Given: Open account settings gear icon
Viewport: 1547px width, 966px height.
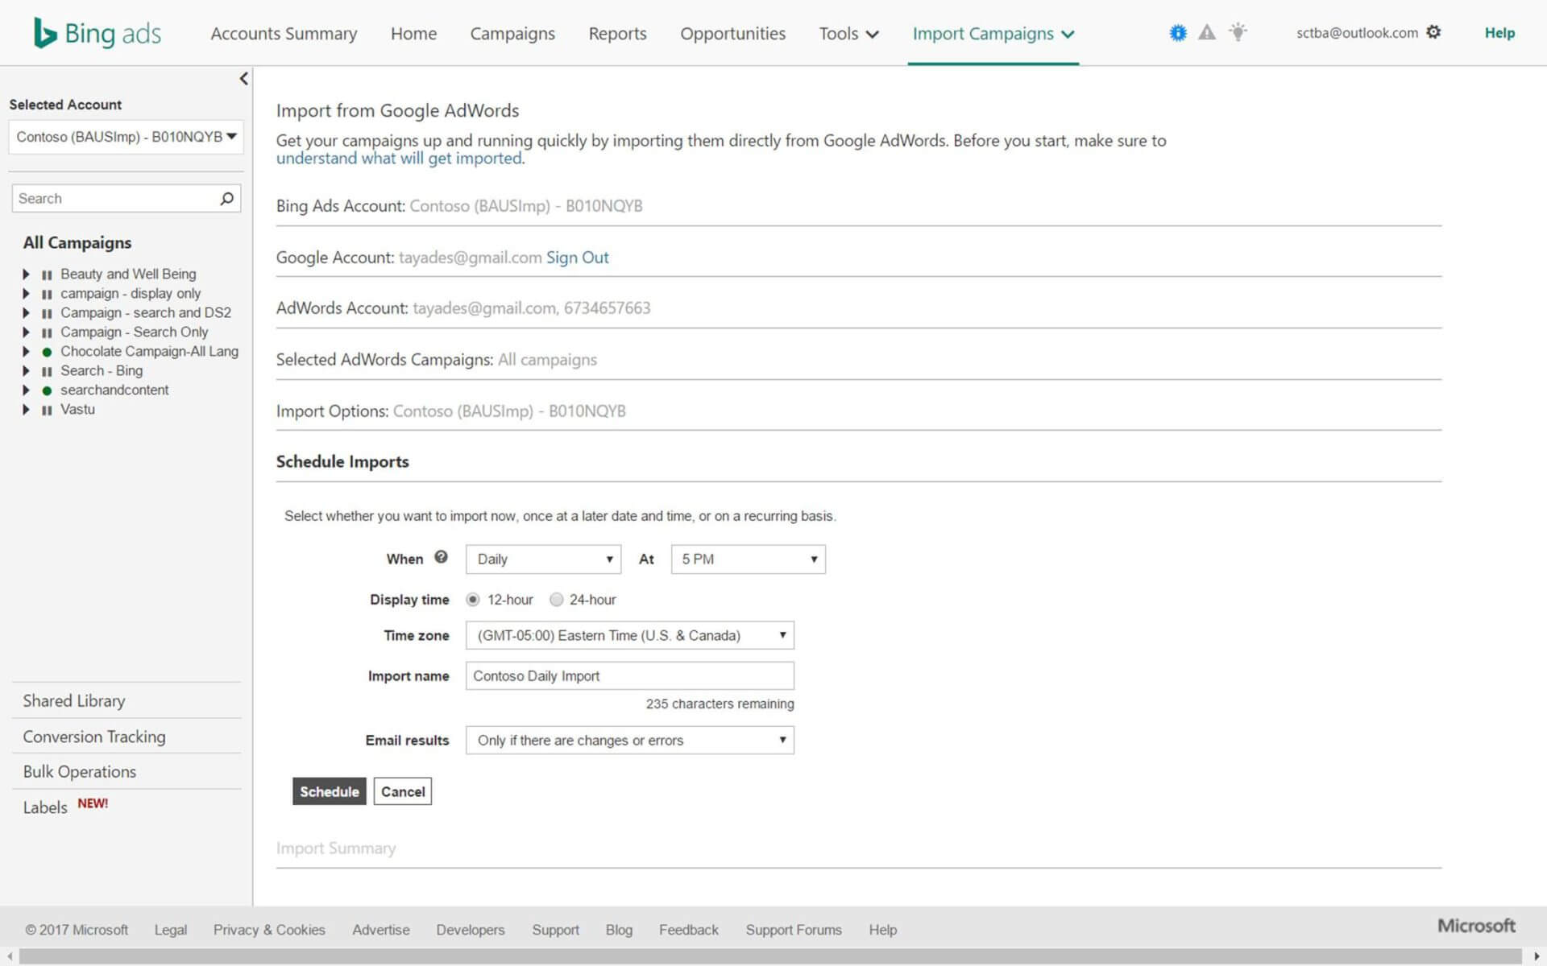Looking at the screenshot, I should tap(1433, 32).
